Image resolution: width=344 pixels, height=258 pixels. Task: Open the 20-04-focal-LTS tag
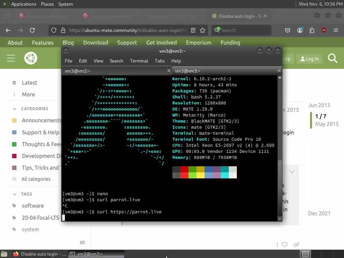pos(40,218)
